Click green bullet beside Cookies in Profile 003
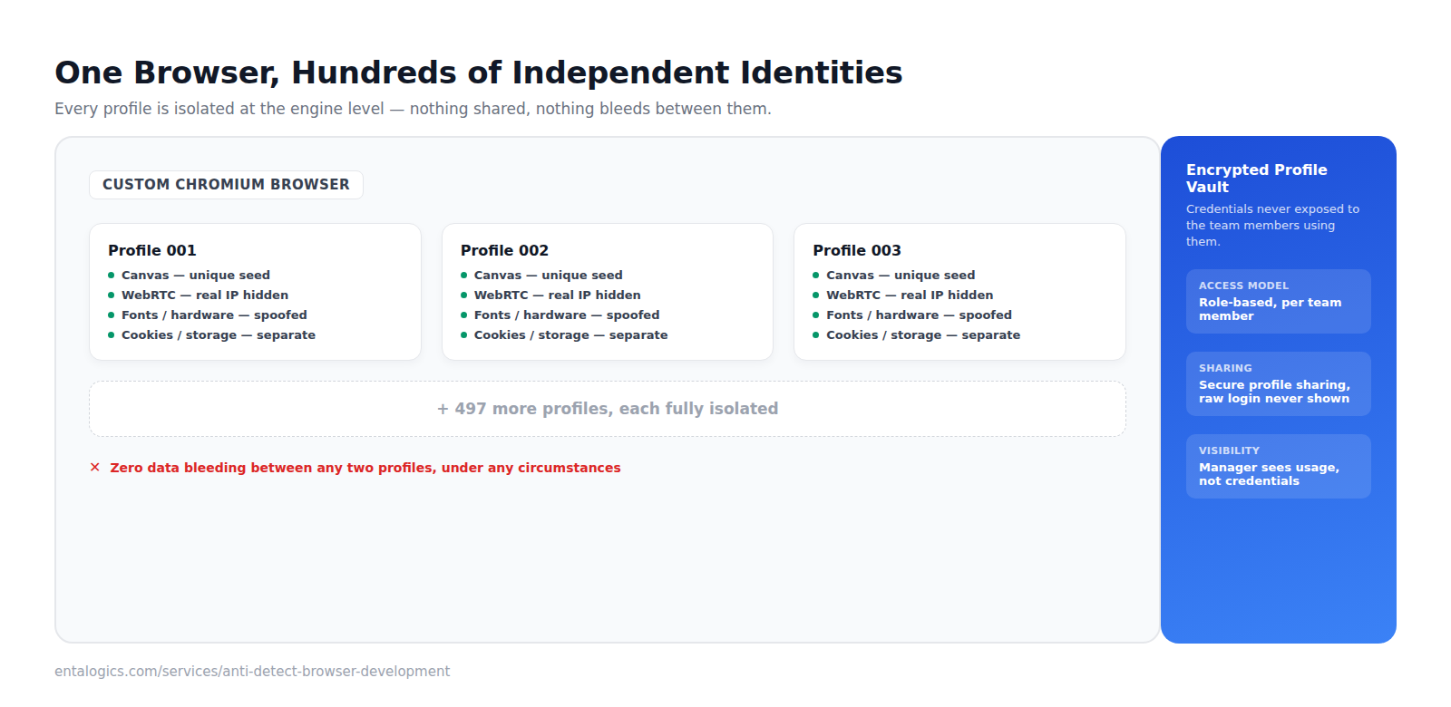This screenshot has width=1451, height=707. 816,335
